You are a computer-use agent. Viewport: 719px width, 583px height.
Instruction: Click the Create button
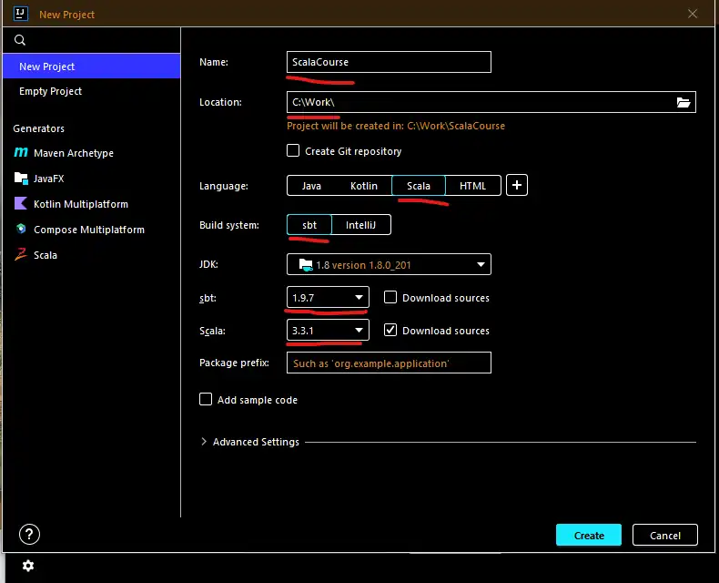pos(589,536)
